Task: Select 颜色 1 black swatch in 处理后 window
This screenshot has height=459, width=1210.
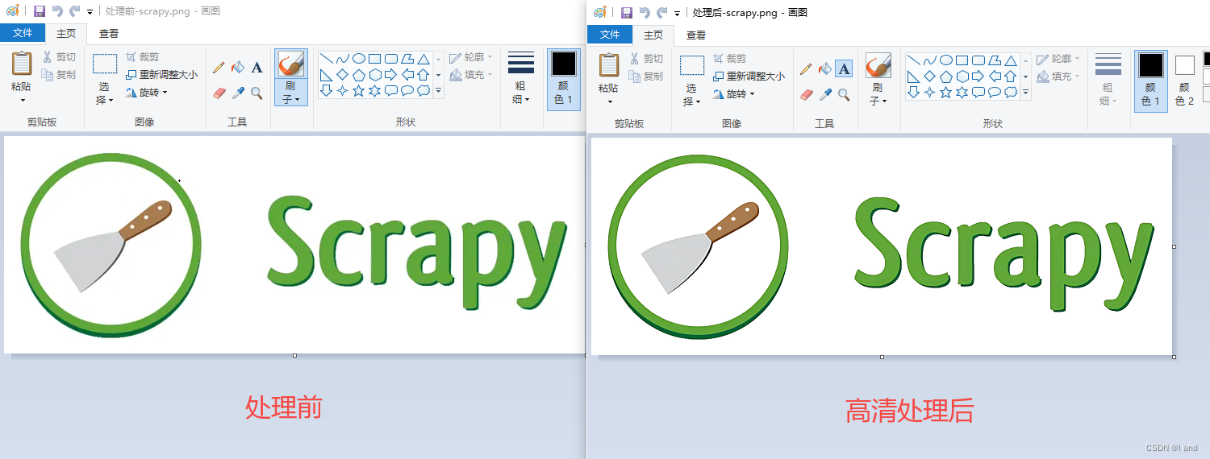Action: (1150, 65)
